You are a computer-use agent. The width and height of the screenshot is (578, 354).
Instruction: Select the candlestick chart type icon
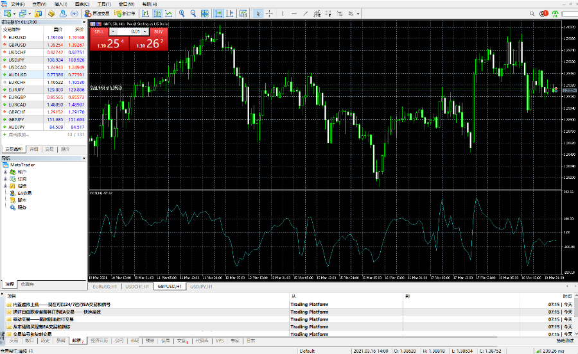pos(157,13)
